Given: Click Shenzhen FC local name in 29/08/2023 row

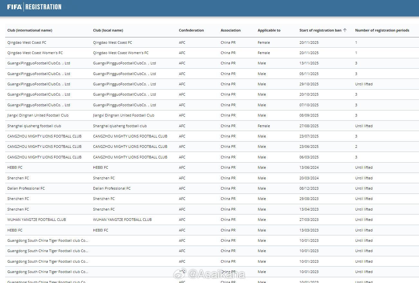Looking at the screenshot, I should (x=104, y=199).
